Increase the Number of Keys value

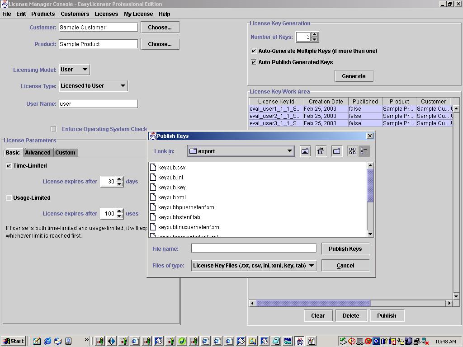315,34
